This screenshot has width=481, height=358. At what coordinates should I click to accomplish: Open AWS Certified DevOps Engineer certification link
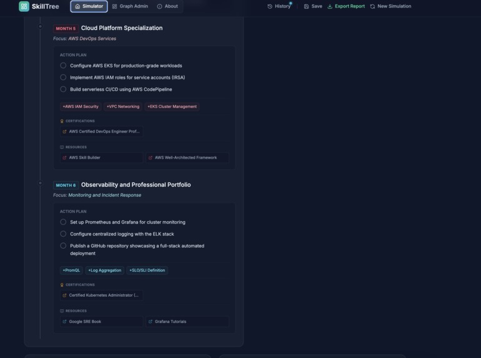[x=102, y=131]
